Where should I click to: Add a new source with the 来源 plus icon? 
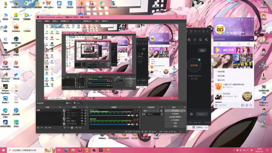(65, 128)
